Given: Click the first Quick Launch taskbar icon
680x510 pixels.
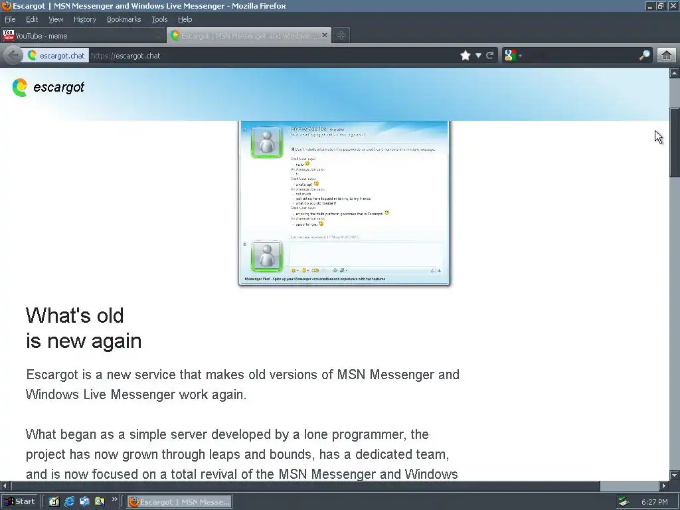Looking at the screenshot, I should [x=54, y=502].
